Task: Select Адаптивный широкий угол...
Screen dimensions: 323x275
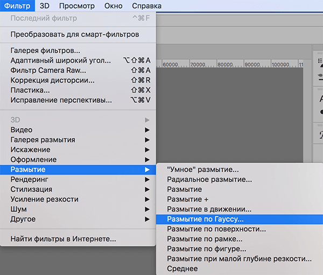Action: (x=78, y=60)
